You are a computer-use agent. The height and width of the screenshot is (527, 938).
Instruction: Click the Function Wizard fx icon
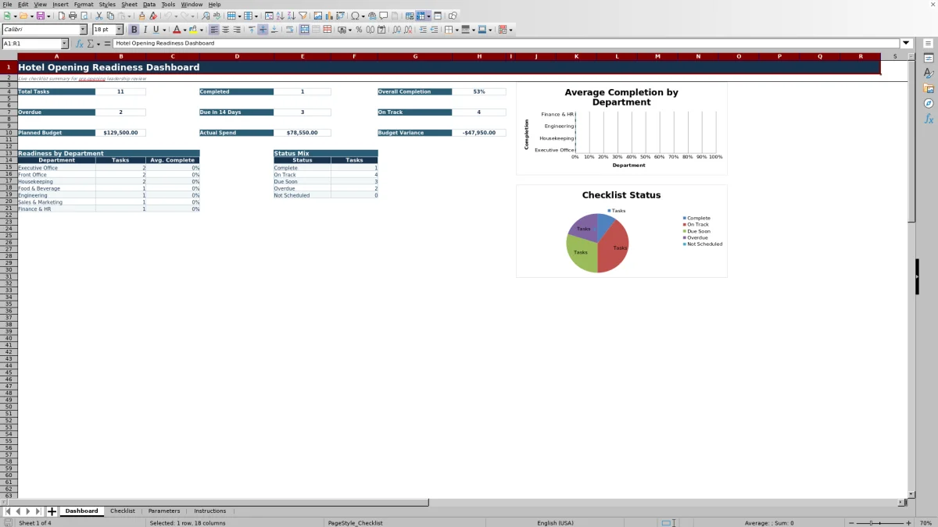[x=80, y=44]
